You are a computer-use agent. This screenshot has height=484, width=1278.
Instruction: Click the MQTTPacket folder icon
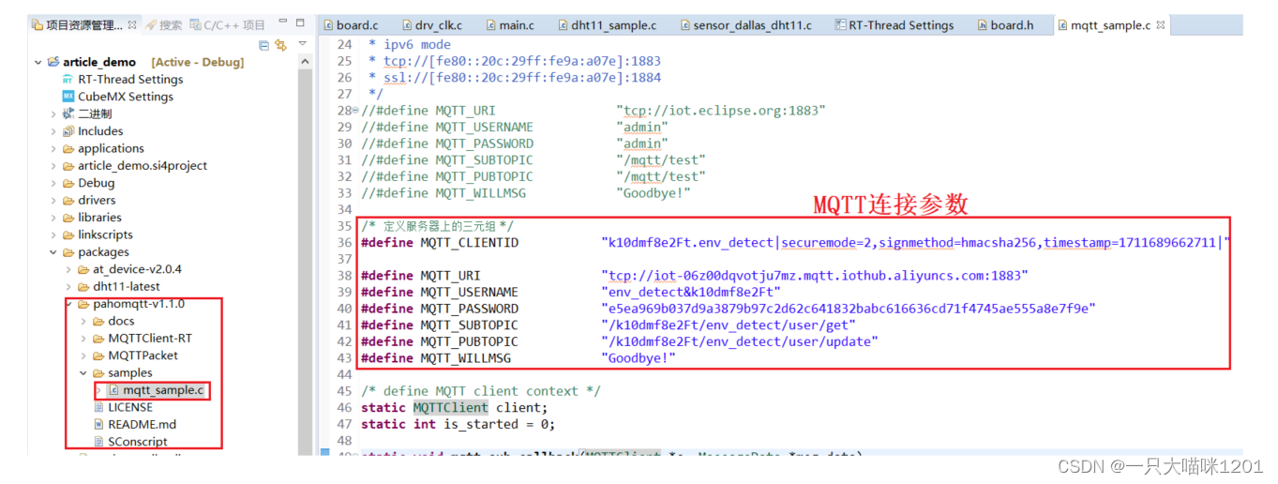98,355
